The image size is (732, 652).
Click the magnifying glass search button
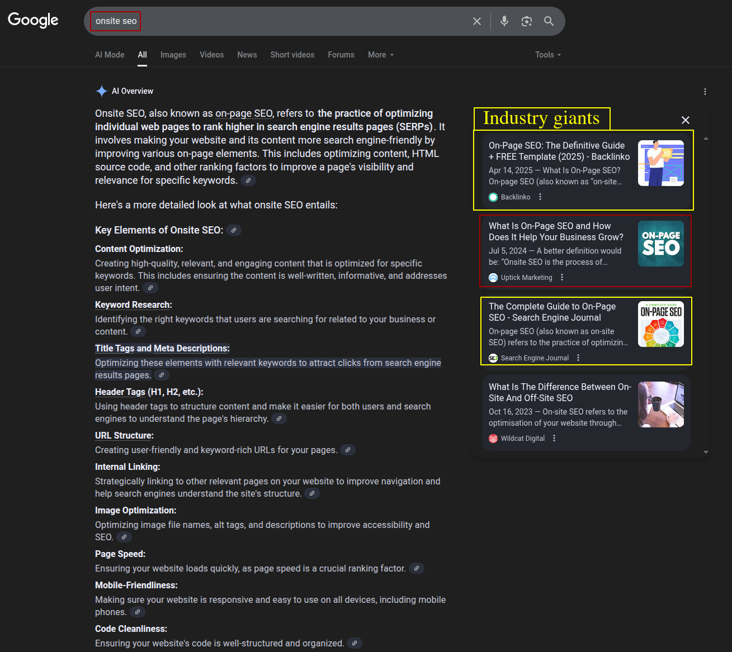pos(549,21)
